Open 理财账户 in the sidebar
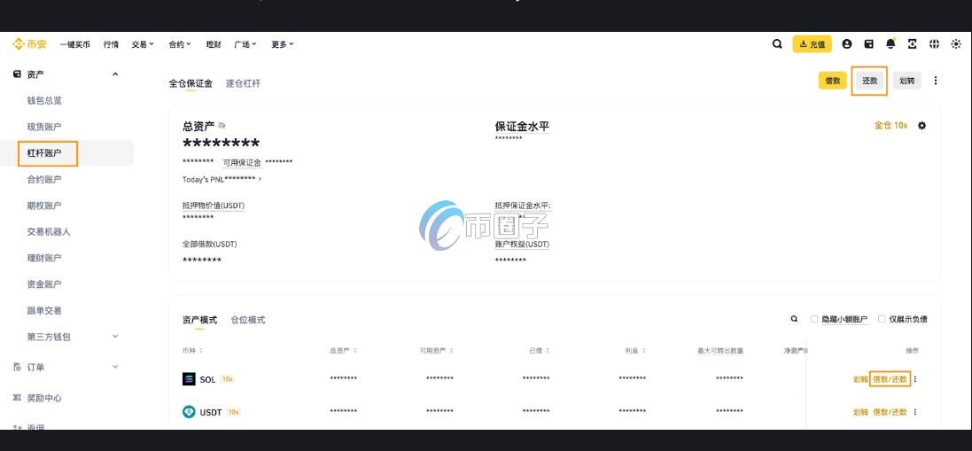This screenshot has width=972, height=451. click(44, 259)
